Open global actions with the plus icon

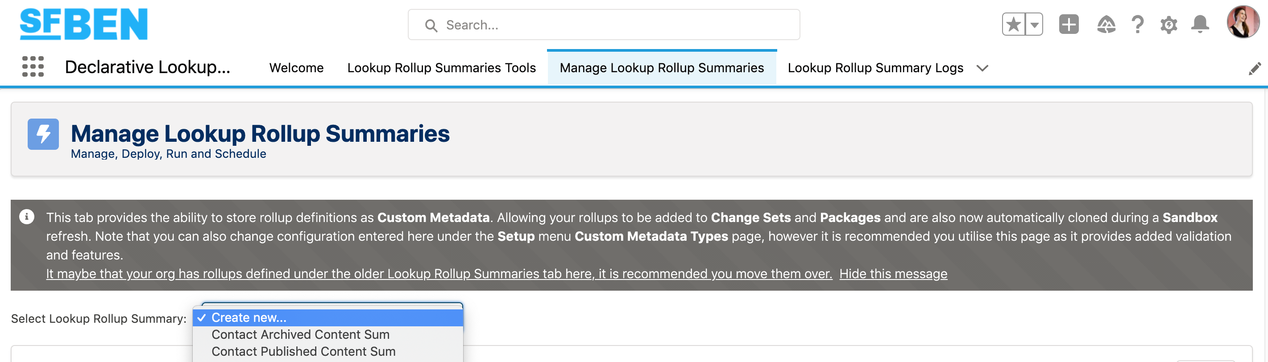coord(1068,24)
